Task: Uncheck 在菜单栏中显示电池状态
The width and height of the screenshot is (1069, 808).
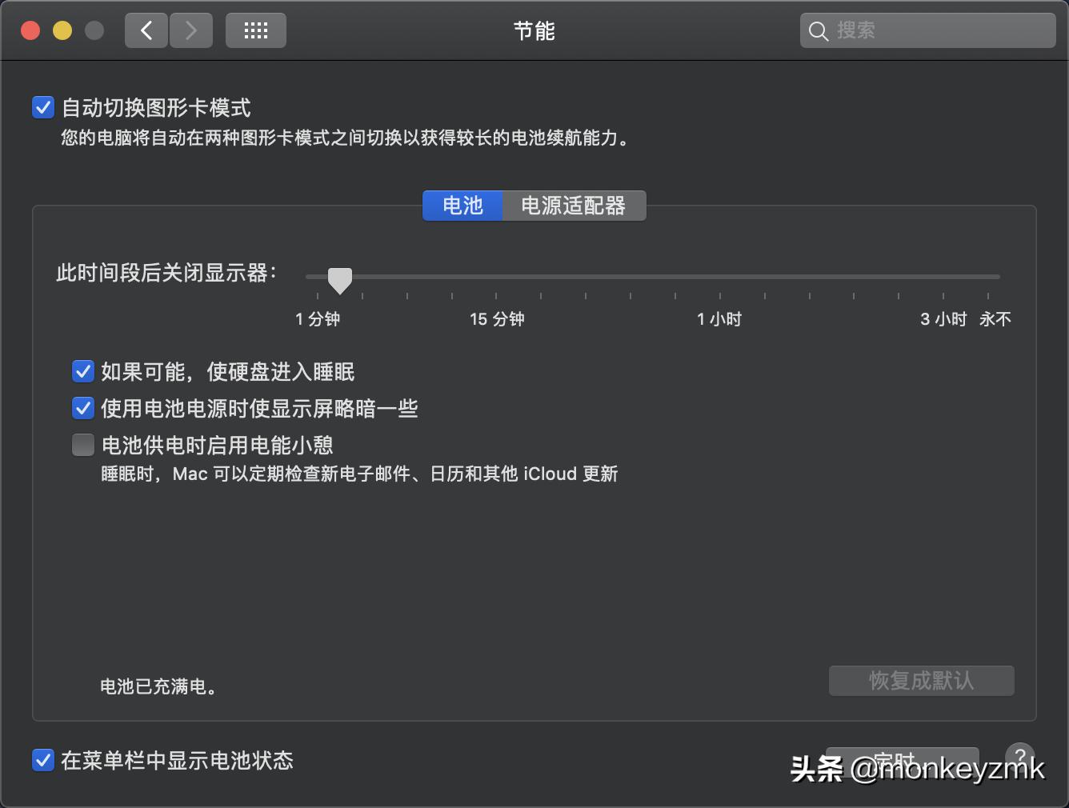Action: 42,760
